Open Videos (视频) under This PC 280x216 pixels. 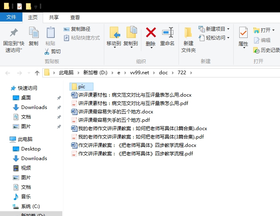tap(22, 168)
